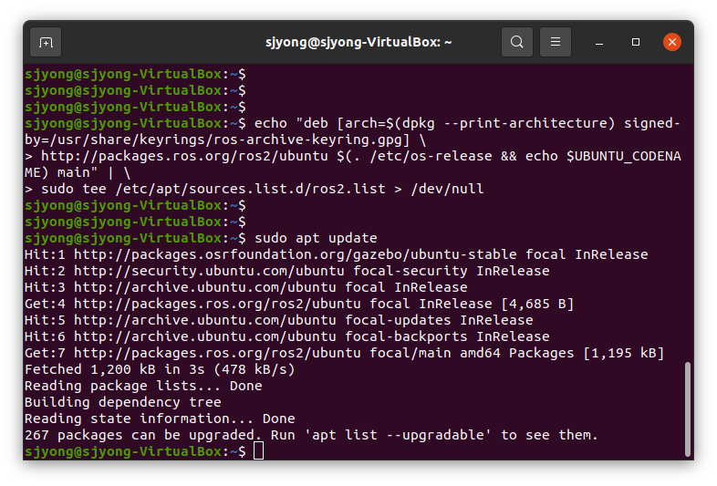Click the Get:4 ros2 InRelease line
This screenshot has height=486, width=717.
tap(299, 304)
